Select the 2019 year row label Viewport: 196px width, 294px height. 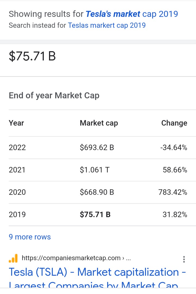(17, 214)
